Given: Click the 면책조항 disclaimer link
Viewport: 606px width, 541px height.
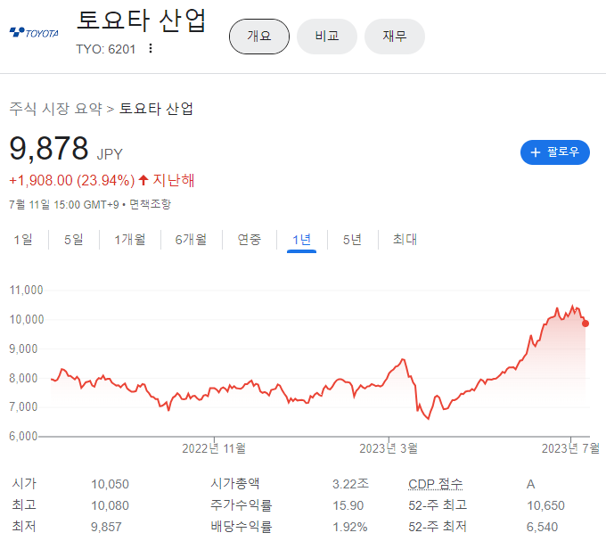Looking at the screenshot, I should tap(150, 204).
